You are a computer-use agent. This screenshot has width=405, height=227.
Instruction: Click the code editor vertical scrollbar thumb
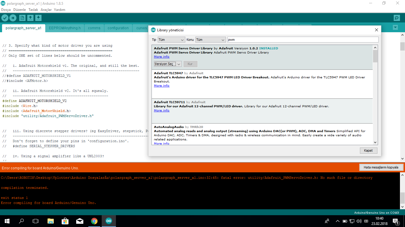point(402,46)
